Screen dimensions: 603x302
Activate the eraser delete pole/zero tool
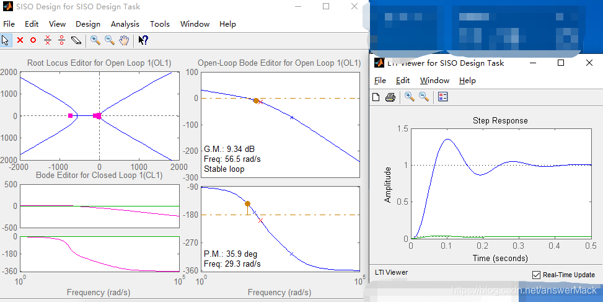tap(76, 40)
